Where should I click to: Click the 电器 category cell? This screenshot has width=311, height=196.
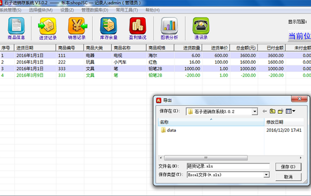pyautogui.click(x=90, y=55)
